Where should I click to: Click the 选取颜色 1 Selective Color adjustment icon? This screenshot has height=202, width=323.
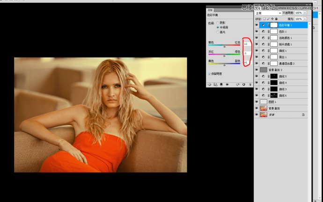pyautogui.click(x=263, y=38)
